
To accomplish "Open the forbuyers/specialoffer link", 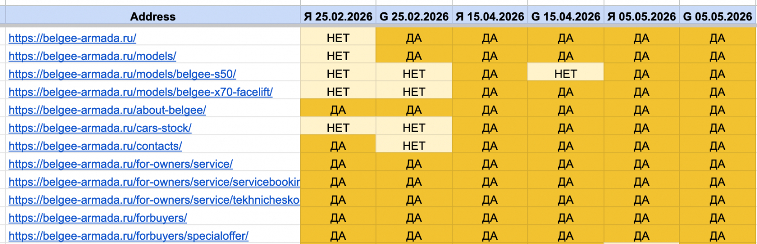I will (128, 235).
